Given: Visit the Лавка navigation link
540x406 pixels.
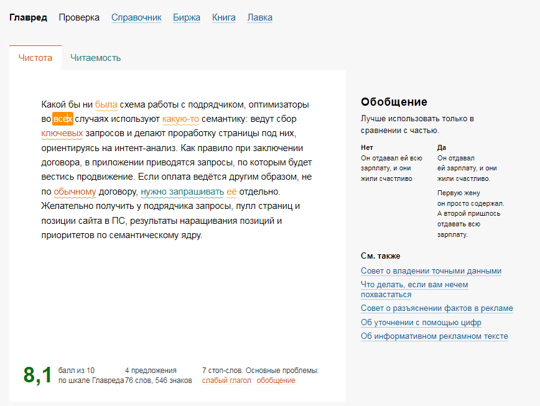Looking at the screenshot, I should 259,17.
